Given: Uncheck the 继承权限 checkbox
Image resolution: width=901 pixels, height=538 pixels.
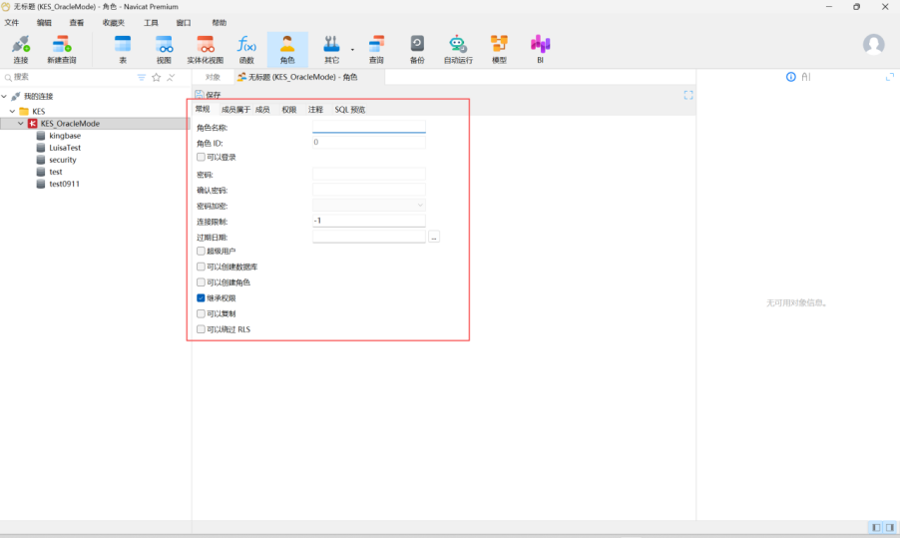Looking at the screenshot, I should click(202, 298).
